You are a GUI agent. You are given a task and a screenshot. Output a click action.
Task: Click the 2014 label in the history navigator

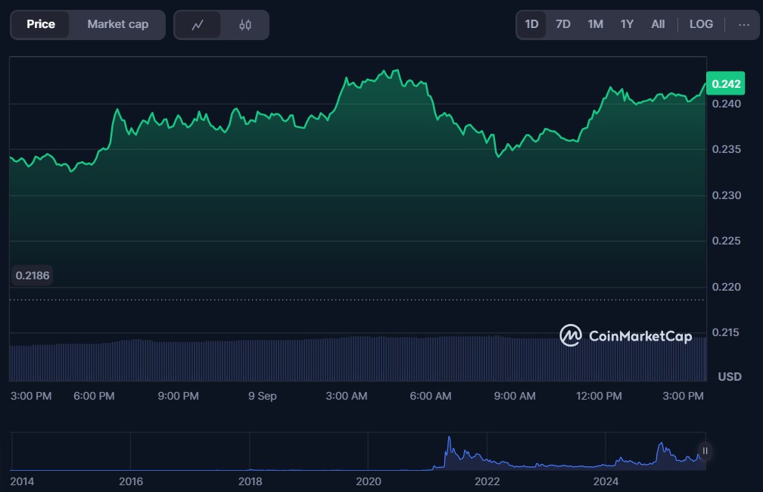[x=21, y=481]
